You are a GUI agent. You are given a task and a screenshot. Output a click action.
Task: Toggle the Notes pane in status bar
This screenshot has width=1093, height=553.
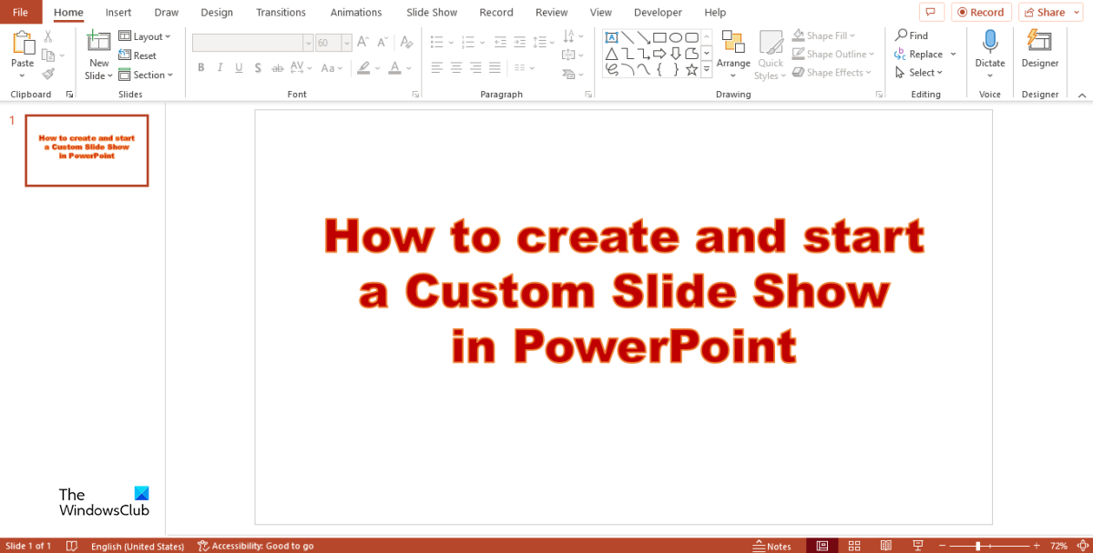(772, 546)
